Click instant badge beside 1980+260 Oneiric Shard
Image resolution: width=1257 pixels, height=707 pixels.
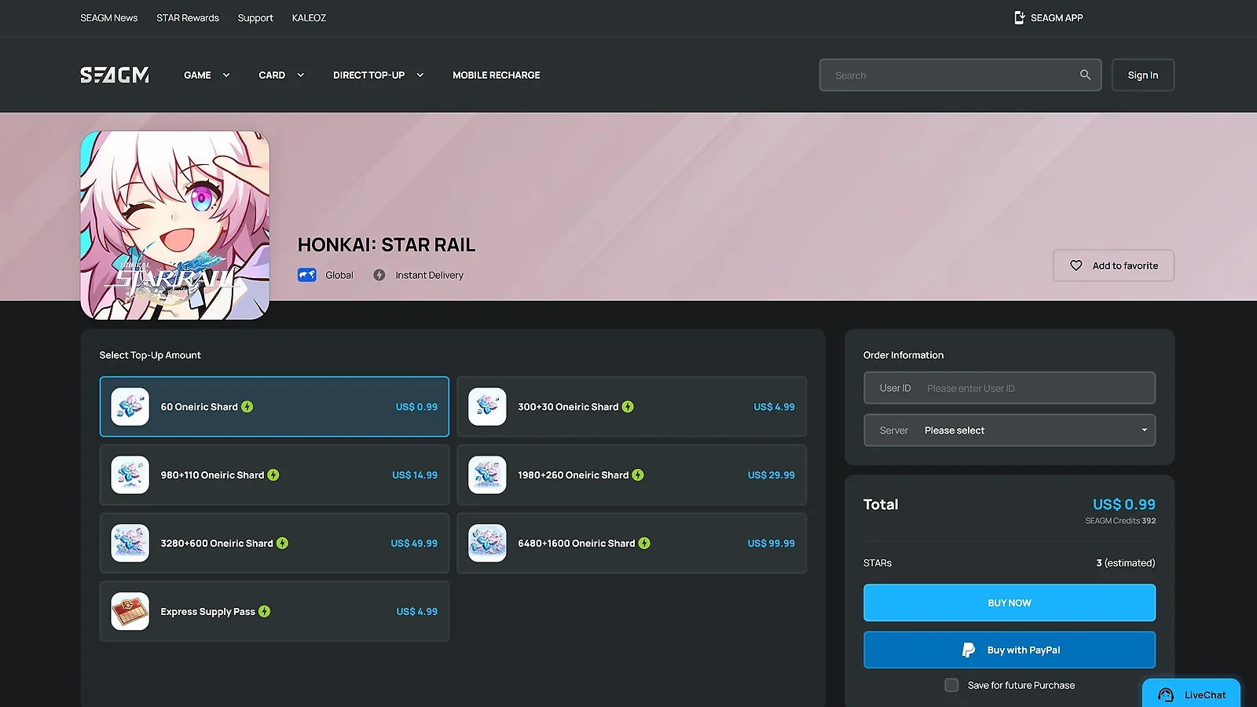638,475
